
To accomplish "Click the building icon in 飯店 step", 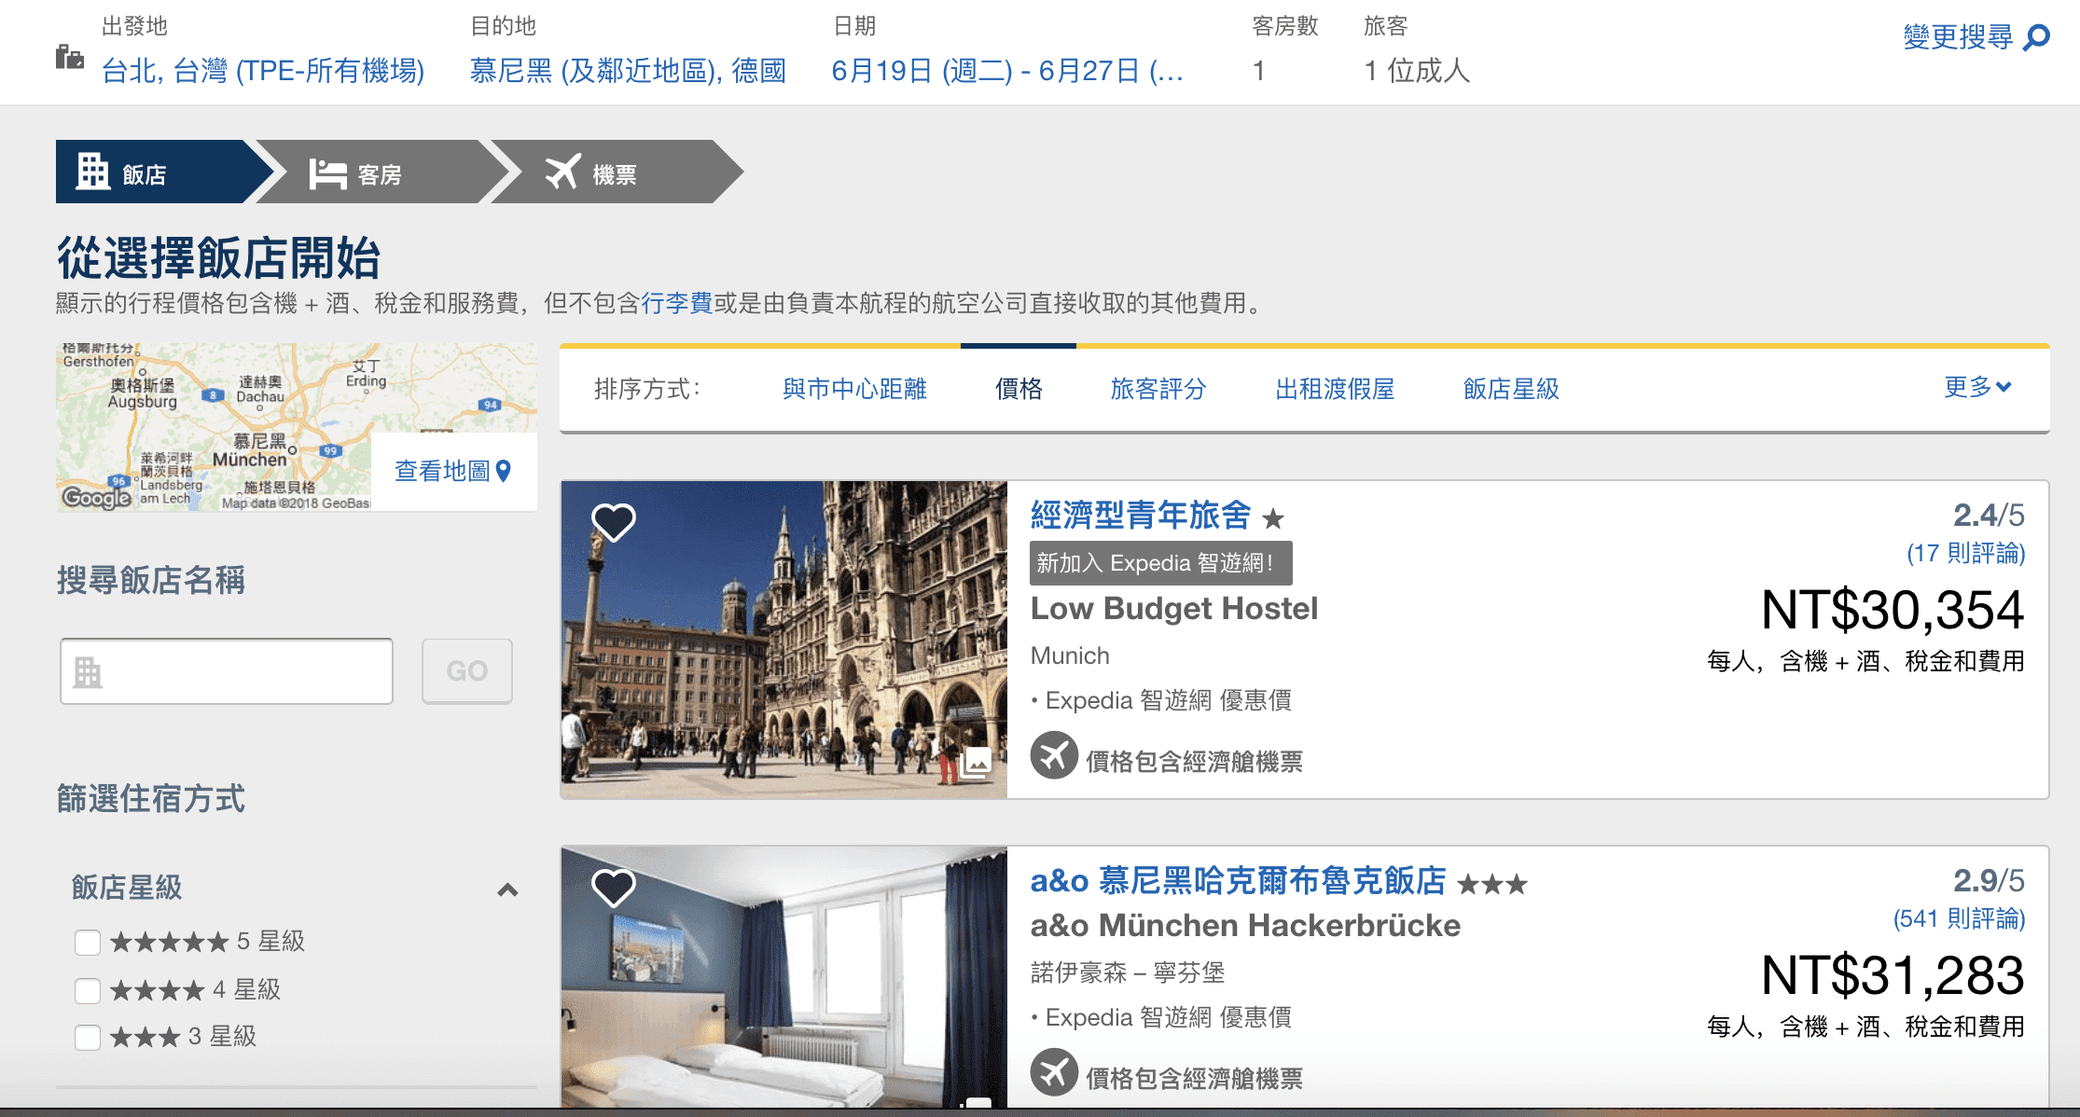I will pos(92,172).
